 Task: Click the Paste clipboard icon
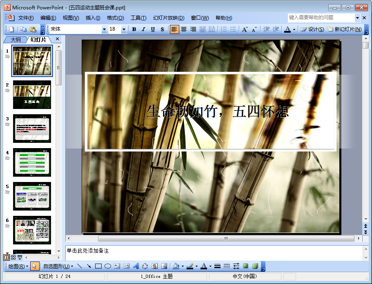(33, 29)
